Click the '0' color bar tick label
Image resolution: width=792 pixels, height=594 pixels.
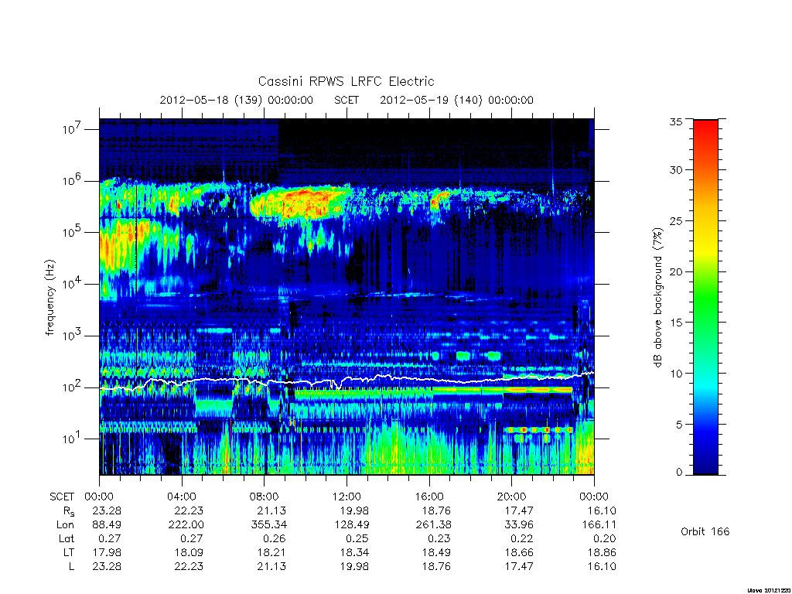[679, 473]
